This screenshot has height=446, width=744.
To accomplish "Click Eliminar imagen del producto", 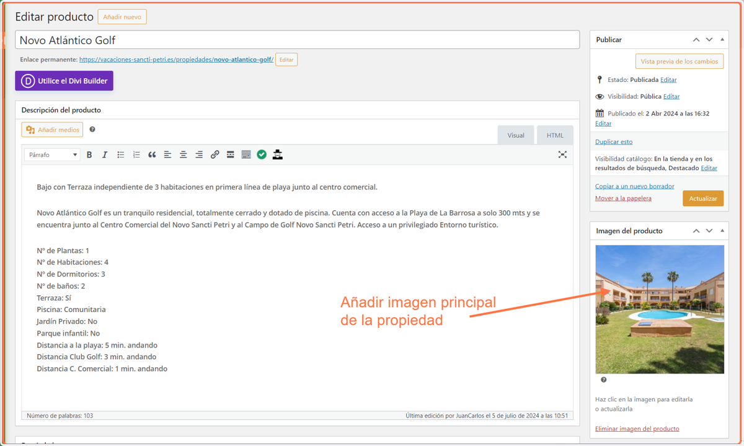I will pyautogui.click(x=637, y=429).
